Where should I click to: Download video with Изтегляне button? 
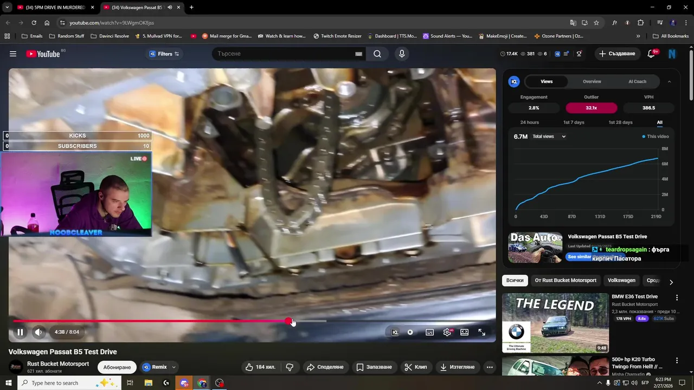tap(457, 367)
